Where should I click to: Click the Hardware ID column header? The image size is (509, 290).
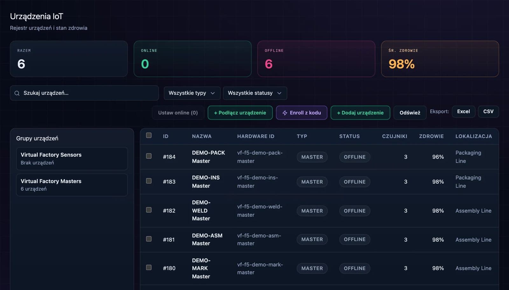(256, 136)
